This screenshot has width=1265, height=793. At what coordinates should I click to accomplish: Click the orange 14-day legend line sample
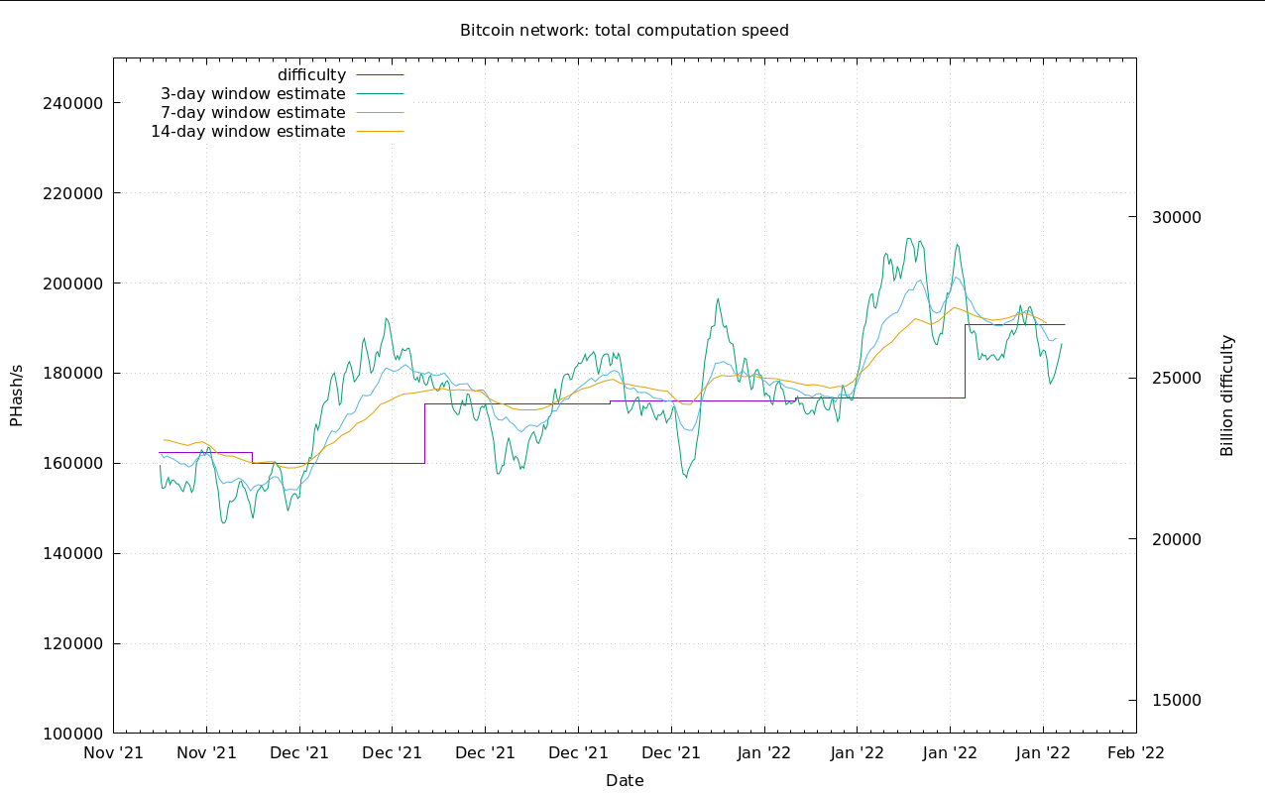(x=380, y=132)
